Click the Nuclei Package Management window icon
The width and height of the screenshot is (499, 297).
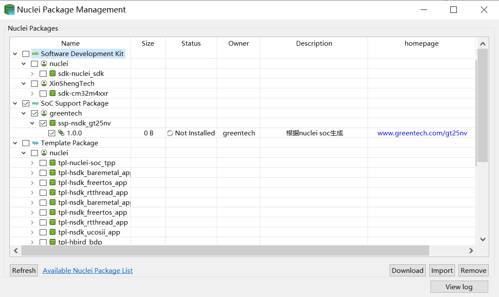point(9,9)
